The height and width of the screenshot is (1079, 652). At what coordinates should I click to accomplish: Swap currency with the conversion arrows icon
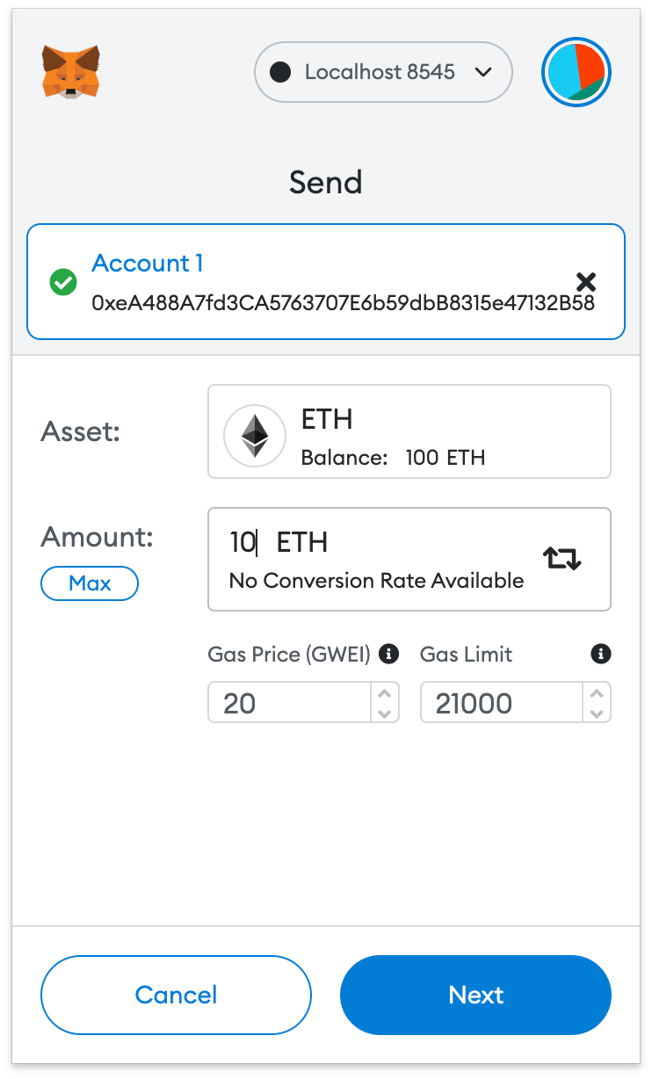561,558
